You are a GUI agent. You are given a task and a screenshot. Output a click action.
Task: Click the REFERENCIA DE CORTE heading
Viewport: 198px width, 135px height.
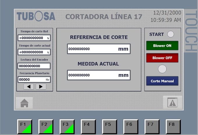click(x=99, y=37)
